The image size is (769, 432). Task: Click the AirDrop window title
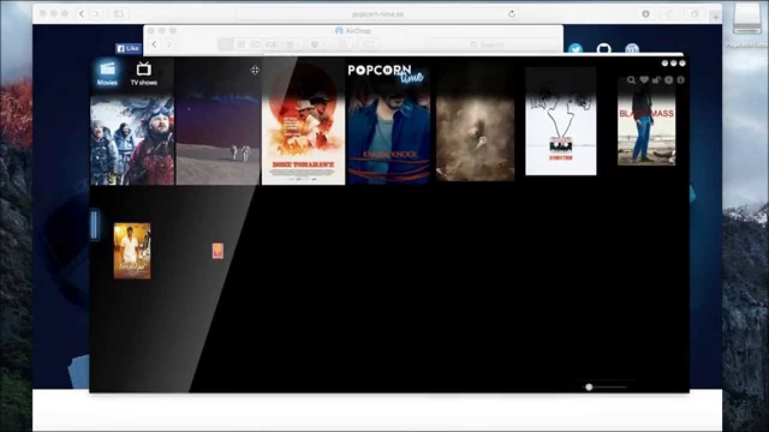click(x=353, y=31)
